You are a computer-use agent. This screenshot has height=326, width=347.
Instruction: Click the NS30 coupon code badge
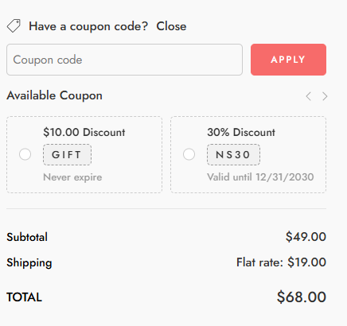tap(233, 155)
